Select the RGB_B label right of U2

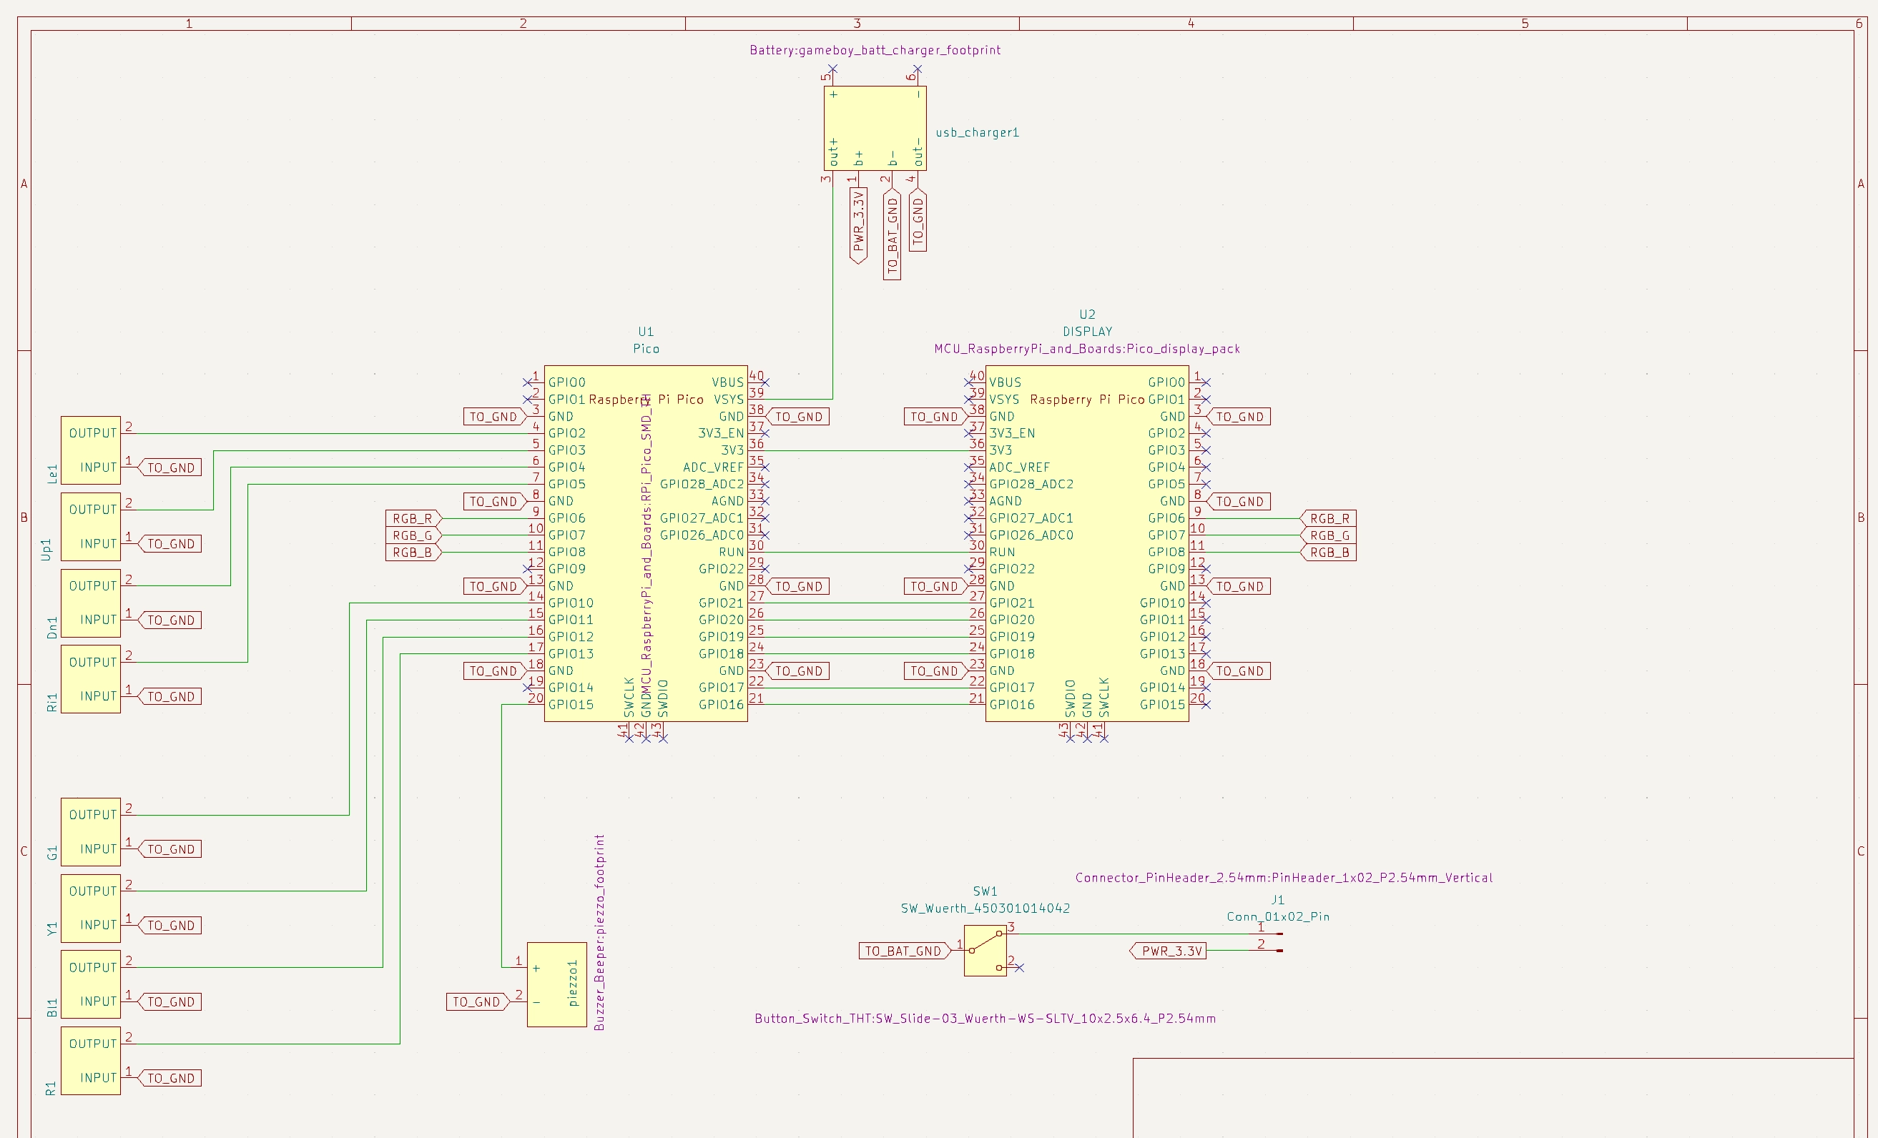tap(1329, 553)
